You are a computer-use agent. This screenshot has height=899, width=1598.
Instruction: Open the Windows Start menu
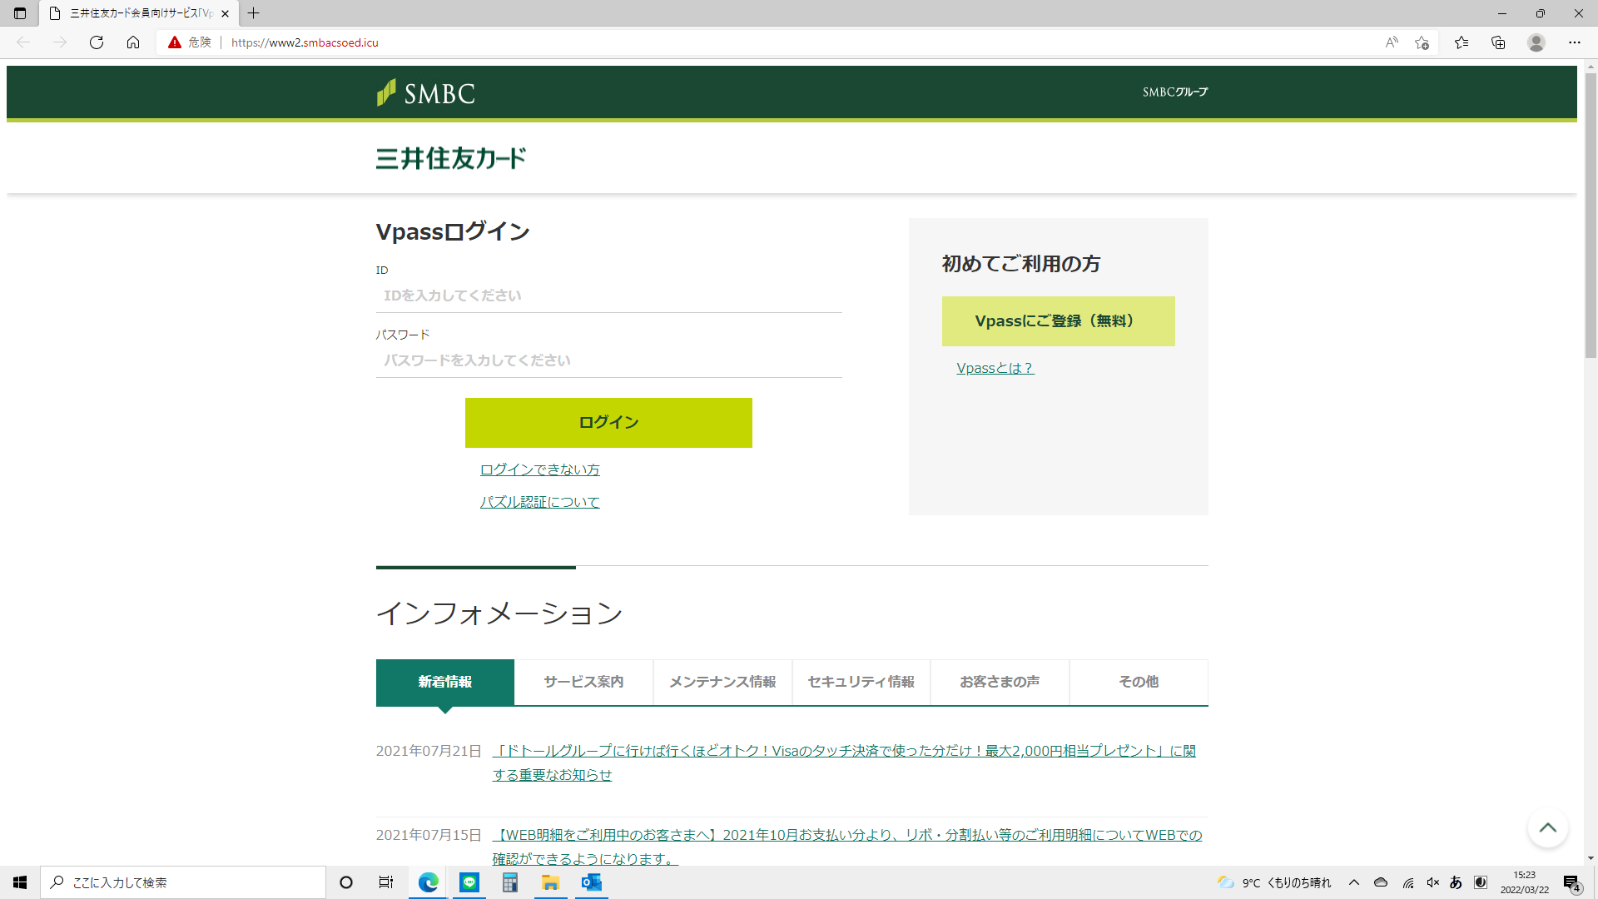pos(20,882)
